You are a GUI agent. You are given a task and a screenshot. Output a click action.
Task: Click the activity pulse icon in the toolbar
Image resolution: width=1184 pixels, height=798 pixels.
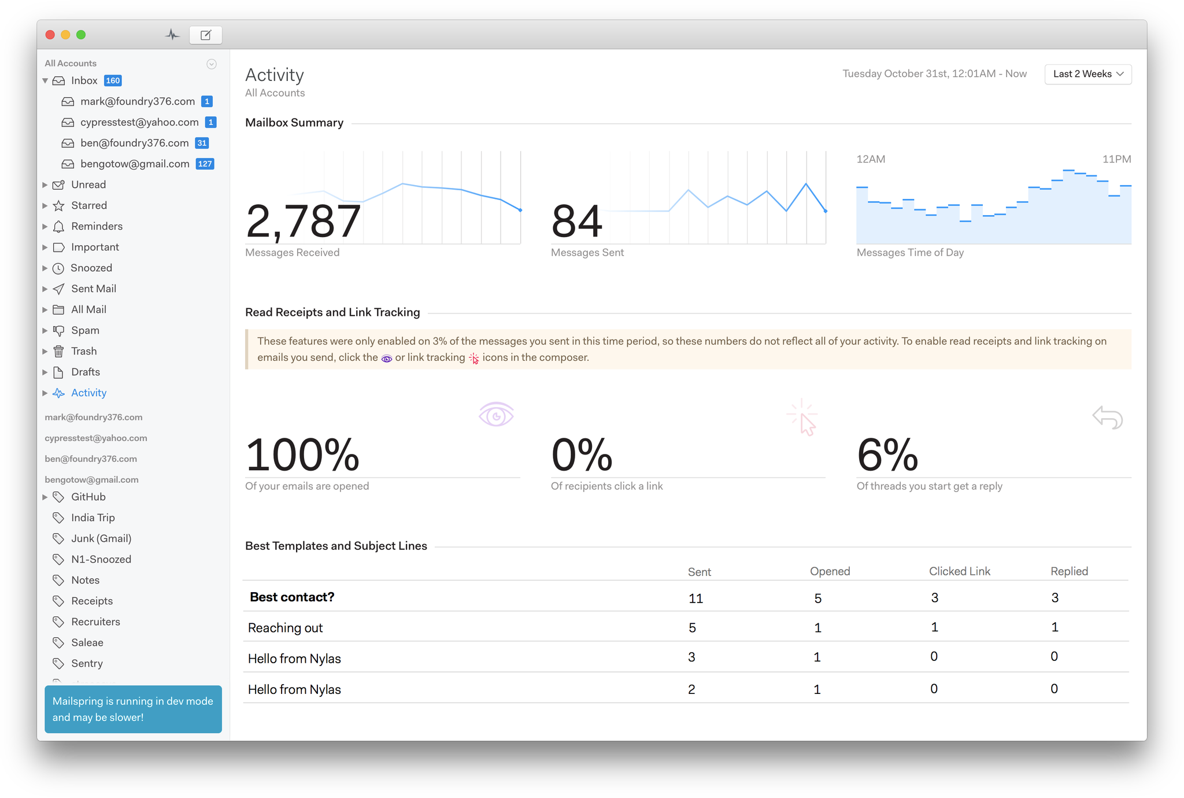(x=172, y=35)
